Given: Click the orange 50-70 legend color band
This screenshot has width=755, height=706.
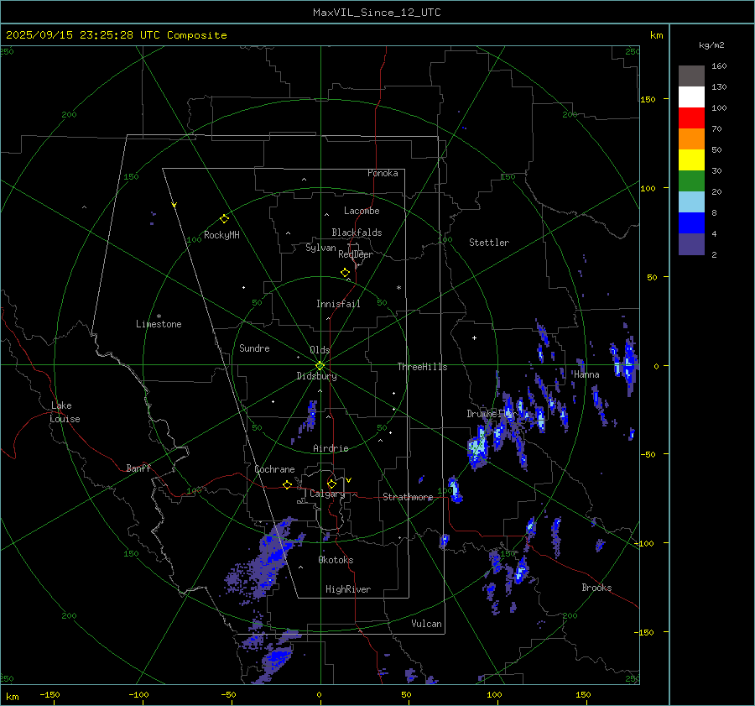Looking at the screenshot, I should (x=691, y=139).
